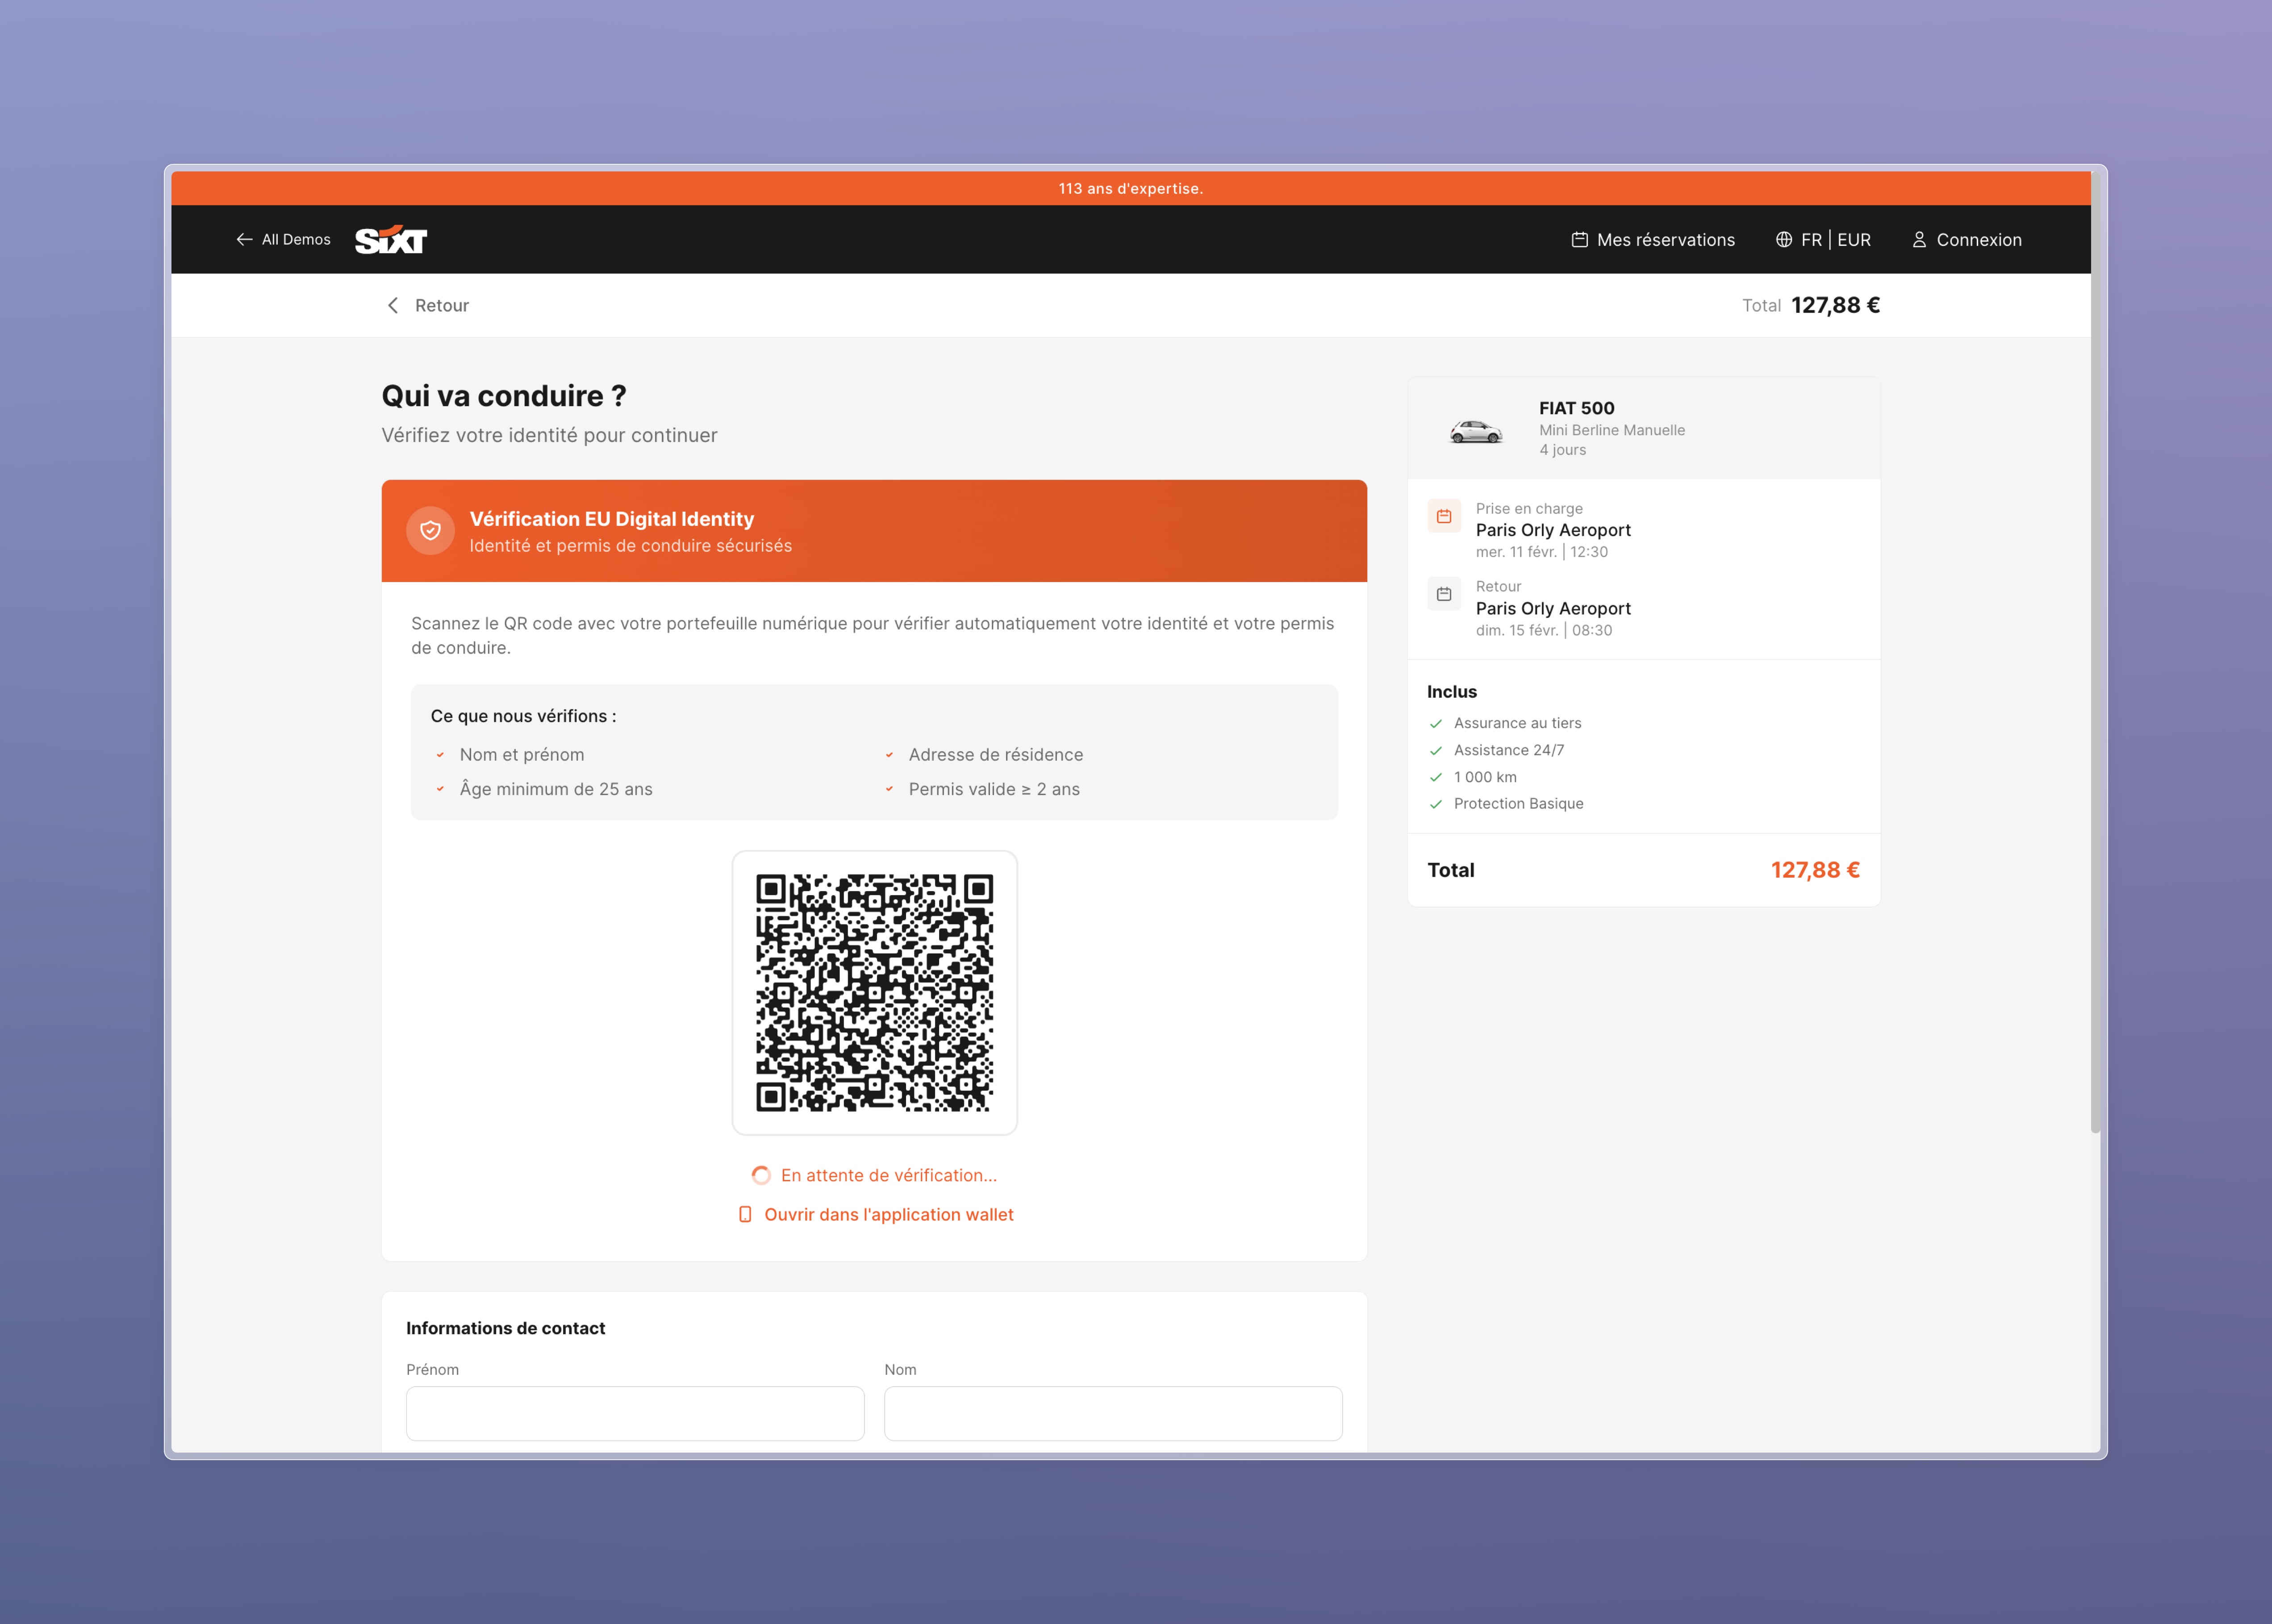The width and height of the screenshot is (2272, 1624).
Task: Click check mark beside Adresse de résidence
Action: [x=890, y=755]
